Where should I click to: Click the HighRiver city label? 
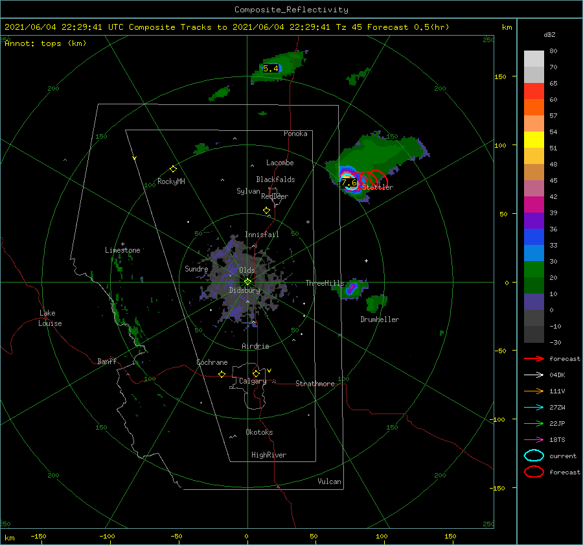[269, 455]
